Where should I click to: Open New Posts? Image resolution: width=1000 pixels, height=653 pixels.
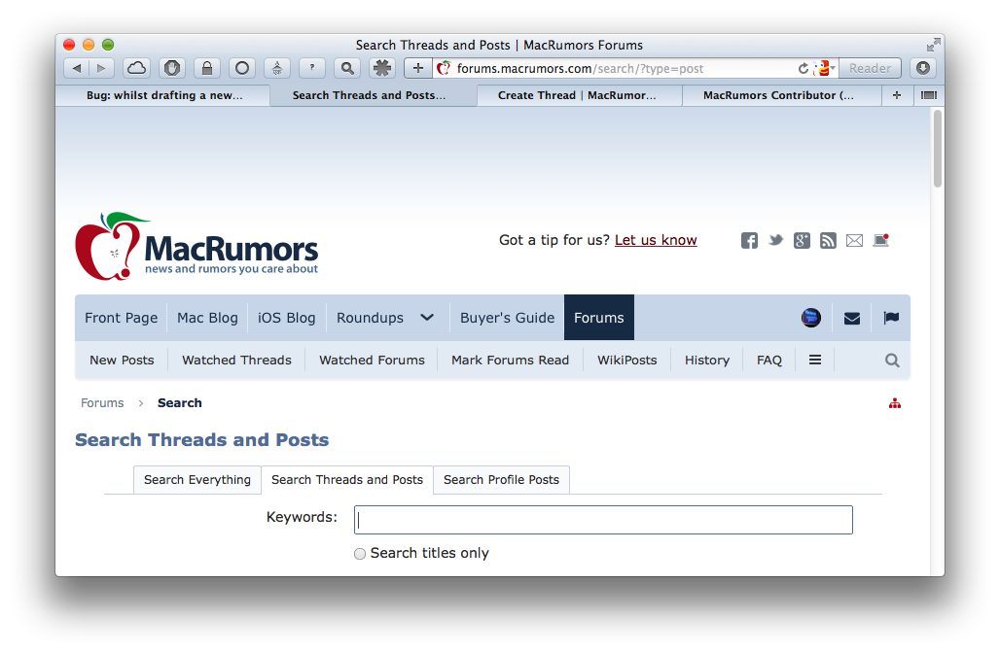[122, 360]
